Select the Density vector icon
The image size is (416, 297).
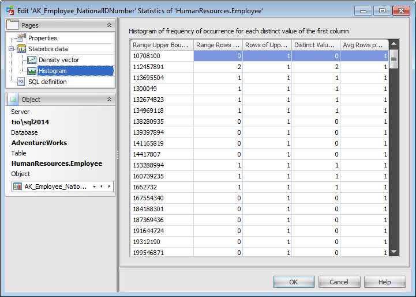pyautogui.click(x=32, y=60)
